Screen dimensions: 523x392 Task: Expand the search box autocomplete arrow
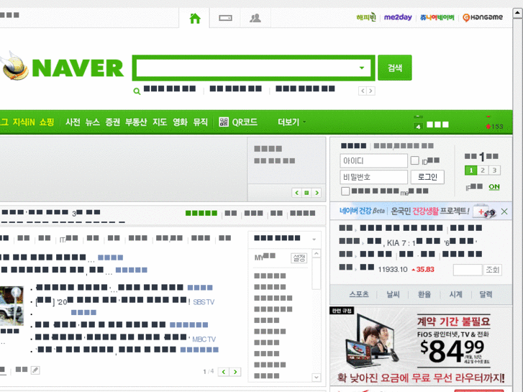click(x=362, y=68)
